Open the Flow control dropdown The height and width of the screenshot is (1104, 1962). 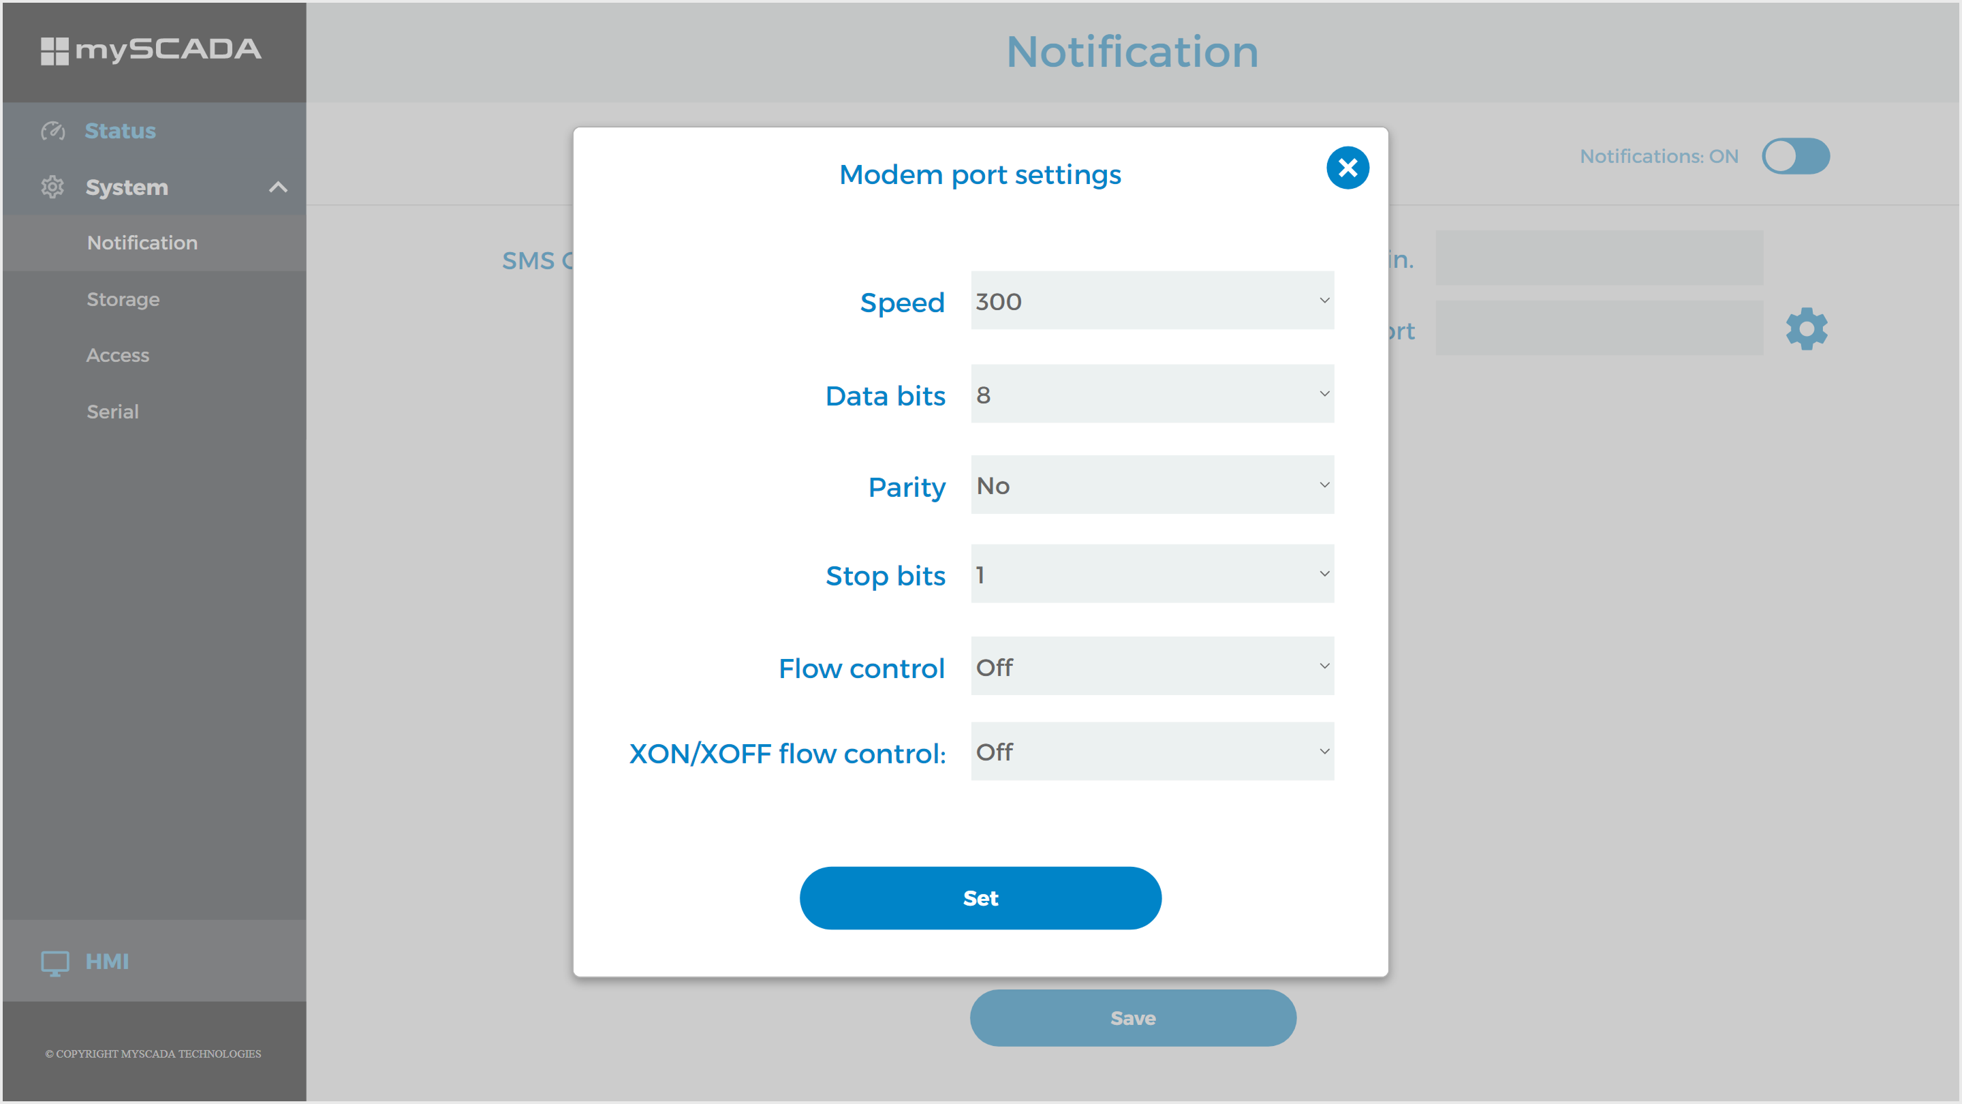1151,666
